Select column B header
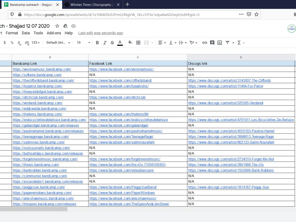The height and width of the screenshot is (222, 296). pyautogui.click(x=50, y=57)
